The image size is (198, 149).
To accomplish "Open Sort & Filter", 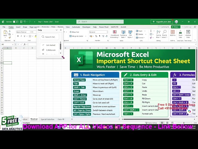I will pyautogui.click(x=158, y=34).
